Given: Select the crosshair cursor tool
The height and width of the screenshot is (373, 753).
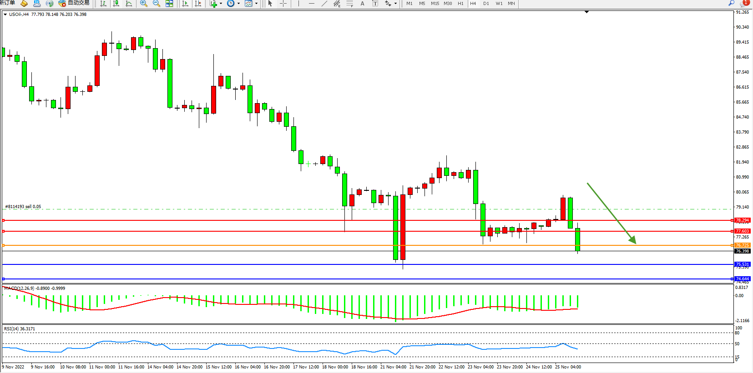Looking at the screenshot, I should 283,4.
